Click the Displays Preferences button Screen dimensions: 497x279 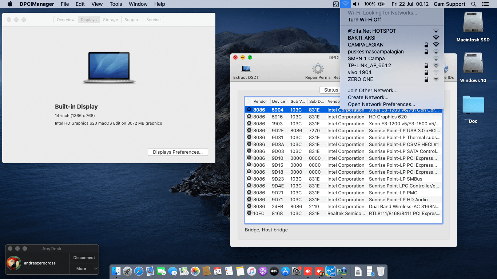[178, 152]
